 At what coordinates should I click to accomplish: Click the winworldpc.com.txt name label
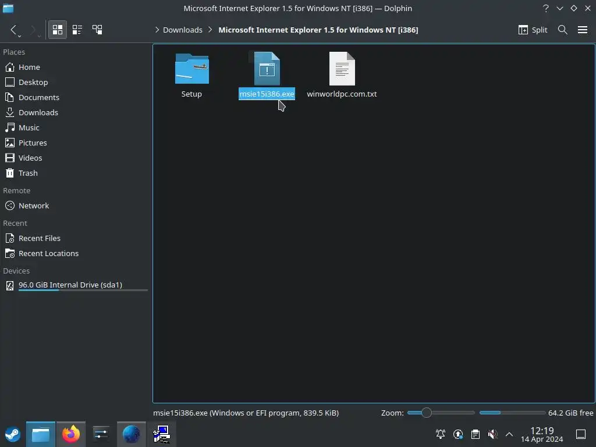tap(342, 94)
